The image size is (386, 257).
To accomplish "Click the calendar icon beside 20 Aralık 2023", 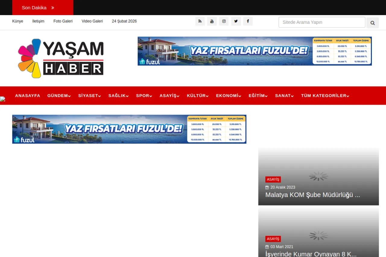I will click(x=267, y=187).
